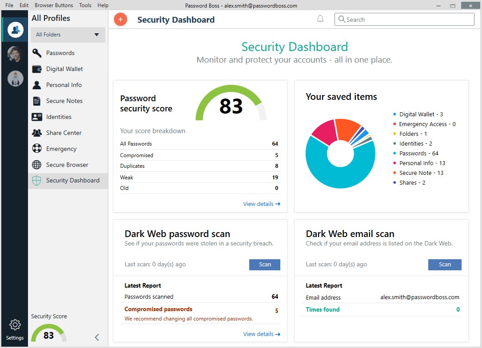Click the Share Center people icon
482x348 pixels.
[37, 133]
